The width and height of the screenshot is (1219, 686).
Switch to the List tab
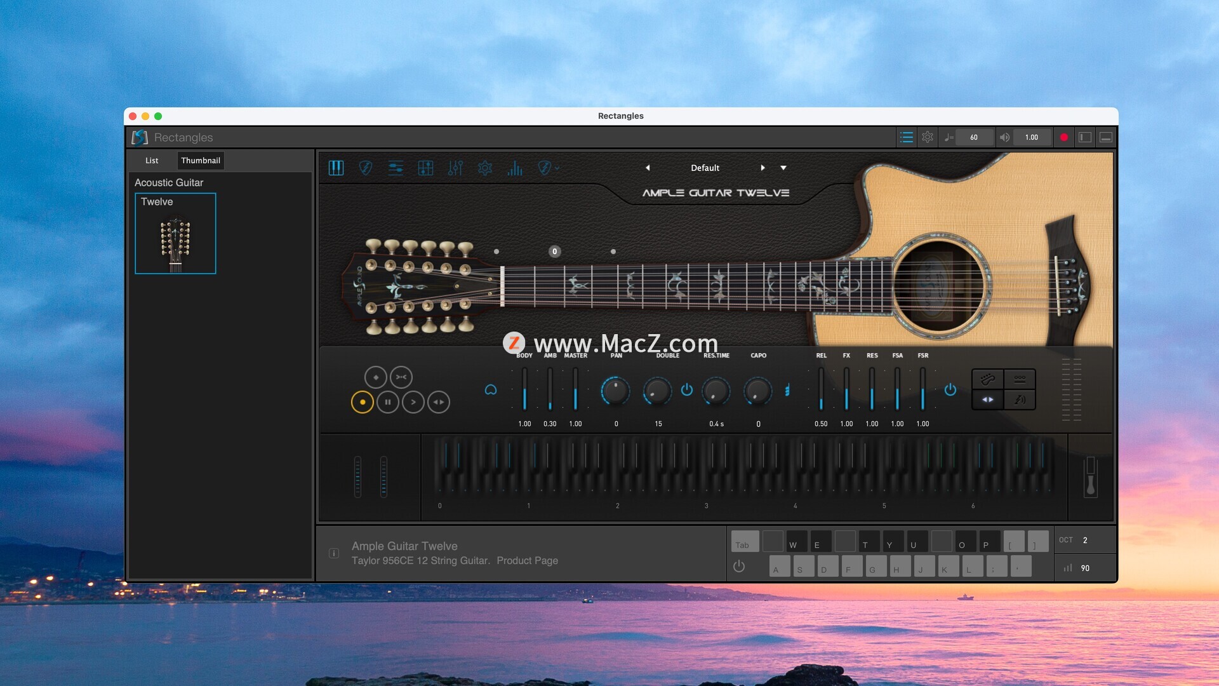pos(152,161)
